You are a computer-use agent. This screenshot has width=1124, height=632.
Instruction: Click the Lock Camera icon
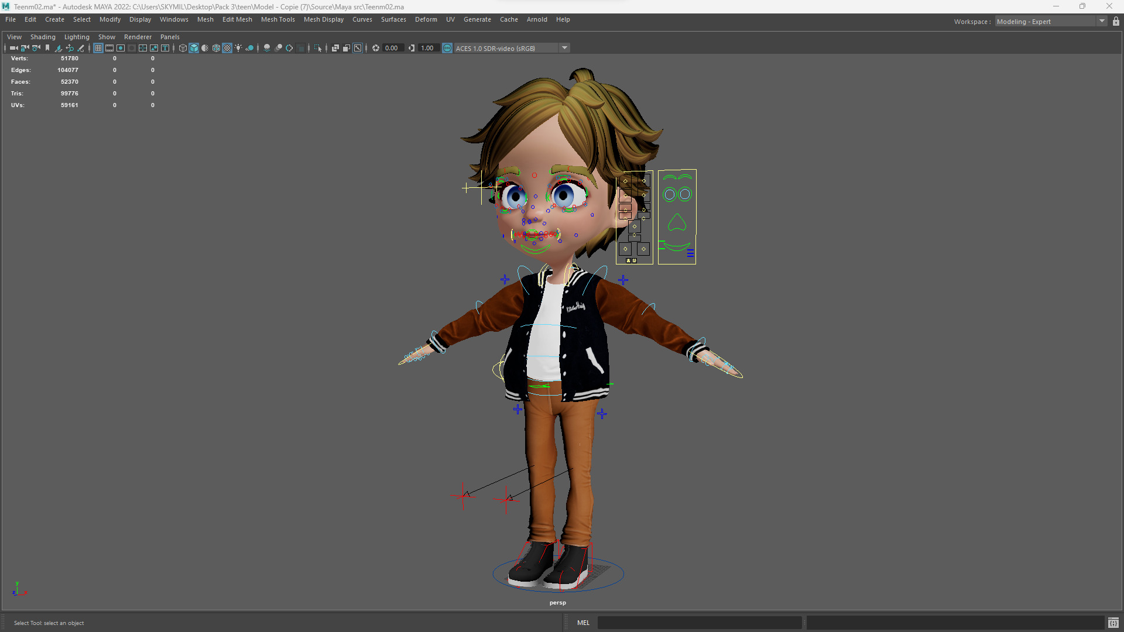pyautogui.click(x=25, y=48)
